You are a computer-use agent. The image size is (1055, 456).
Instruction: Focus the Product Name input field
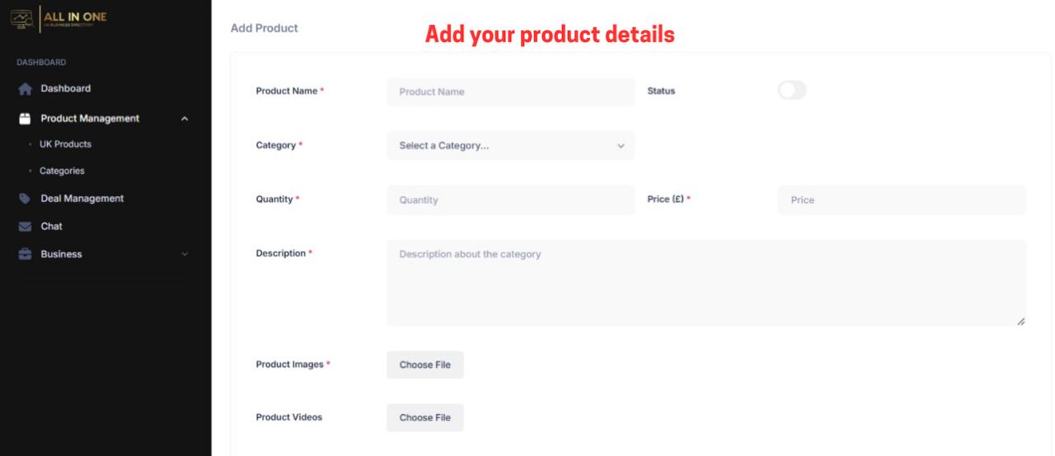pyautogui.click(x=511, y=92)
